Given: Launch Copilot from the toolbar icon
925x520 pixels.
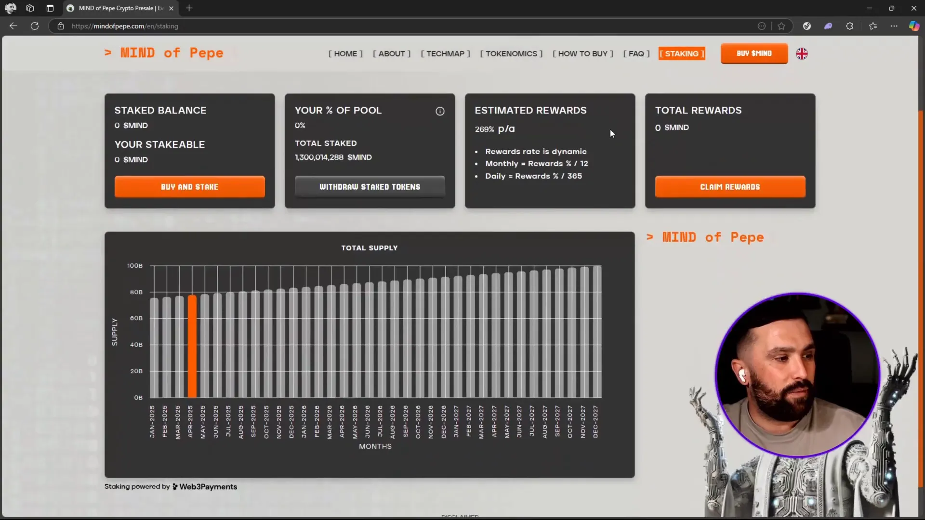Looking at the screenshot, I should (x=914, y=26).
